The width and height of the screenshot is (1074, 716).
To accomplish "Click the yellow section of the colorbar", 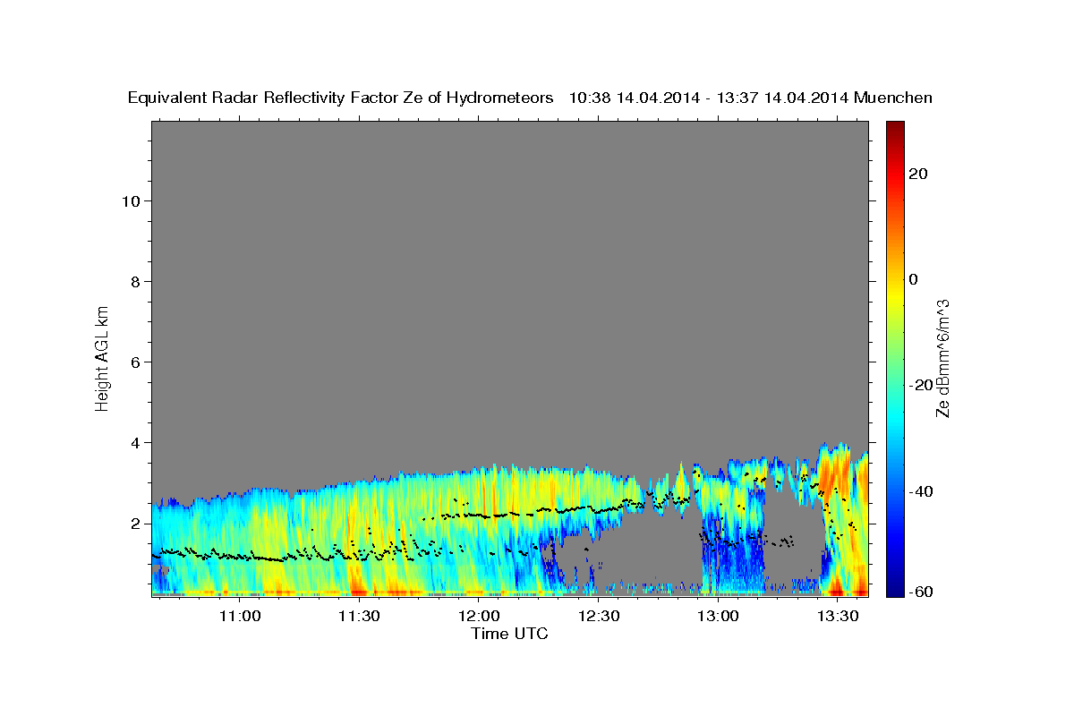I will [895, 295].
